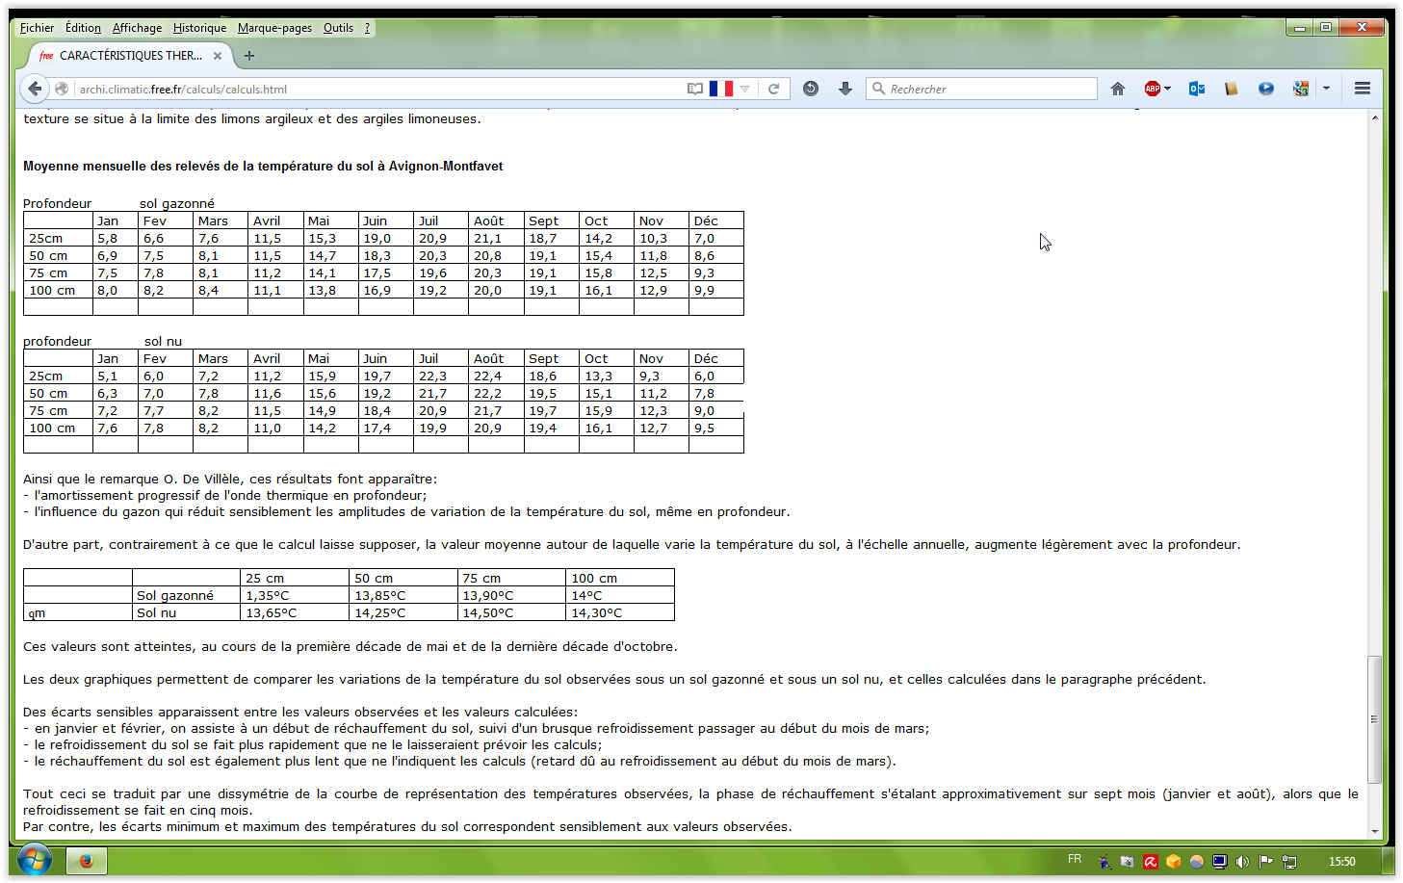Open the Outlook toolbar icon
1403x883 pixels.
point(1196,89)
